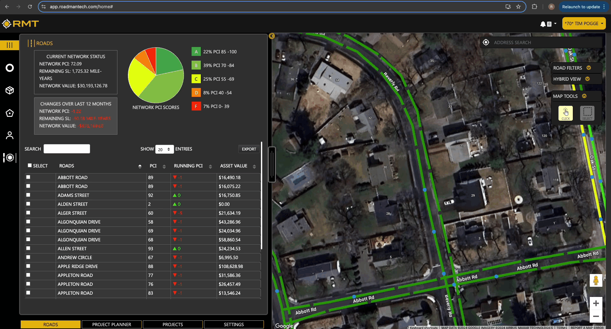
Task: Open the Show entries count dropdown
Action: pyautogui.click(x=164, y=149)
